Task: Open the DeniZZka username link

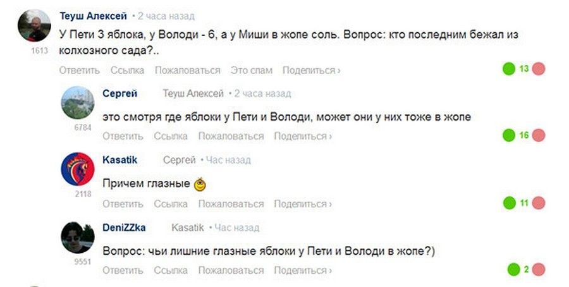Action: pyautogui.click(x=123, y=228)
